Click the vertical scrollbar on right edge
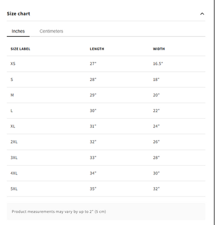 (x=214, y=112)
